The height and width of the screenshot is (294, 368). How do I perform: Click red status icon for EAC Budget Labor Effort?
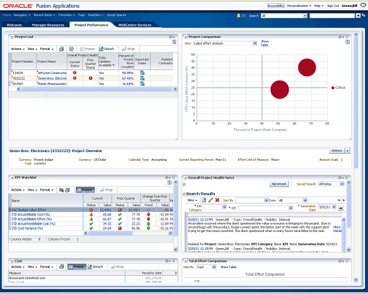pos(91,210)
